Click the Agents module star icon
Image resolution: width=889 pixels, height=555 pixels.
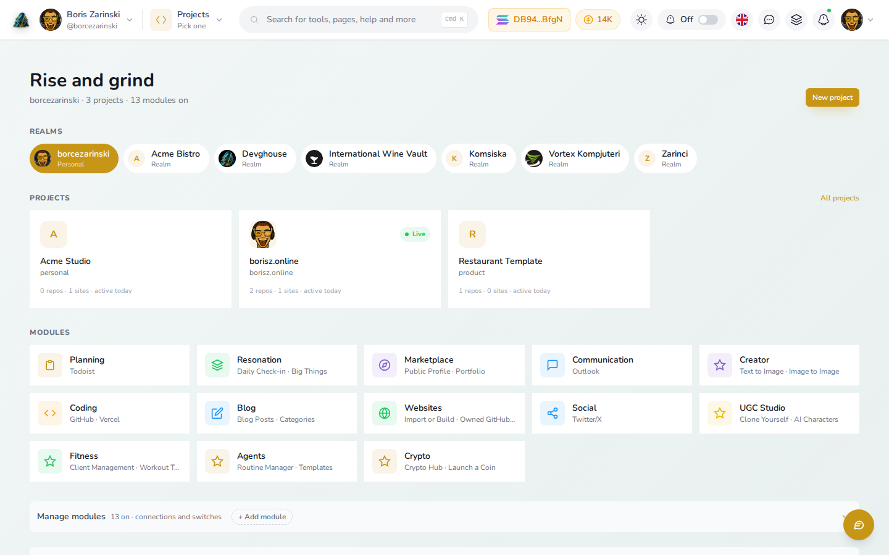point(217,461)
